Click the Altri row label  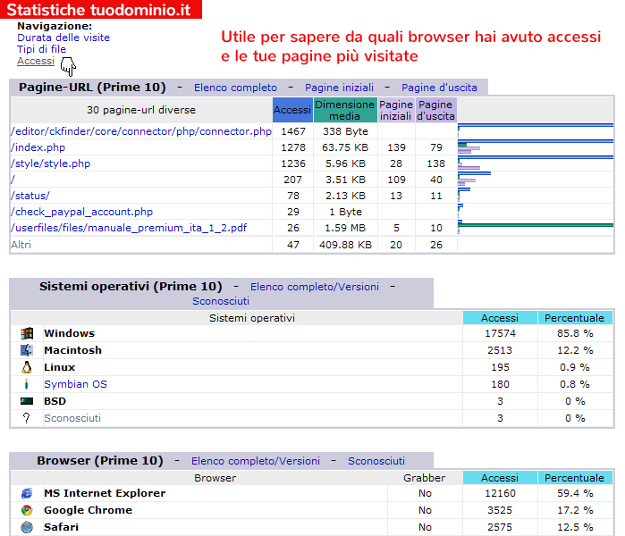(21, 245)
